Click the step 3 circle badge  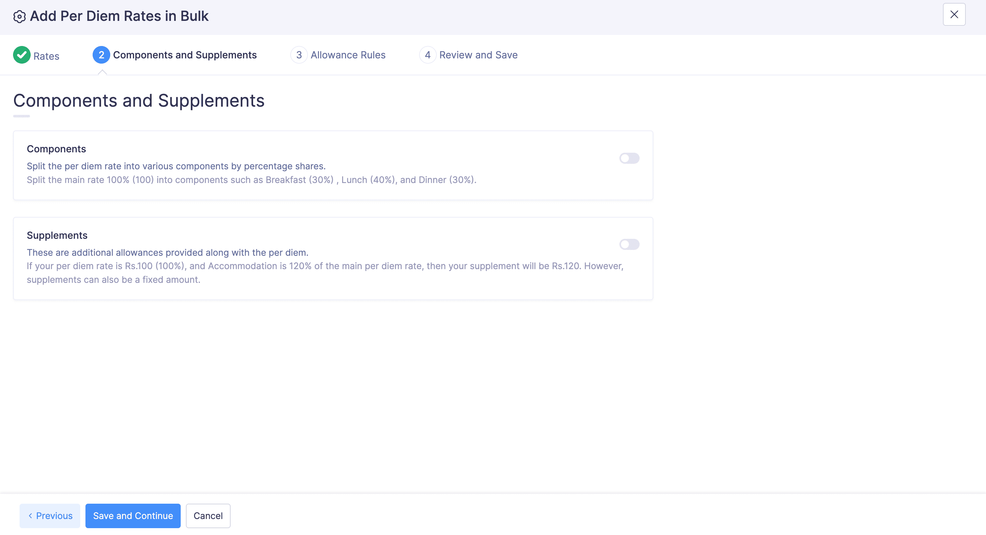pyautogui.click(x=299, y=55)
